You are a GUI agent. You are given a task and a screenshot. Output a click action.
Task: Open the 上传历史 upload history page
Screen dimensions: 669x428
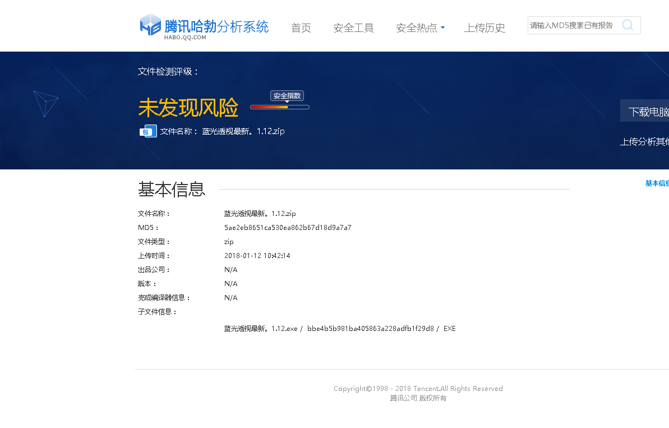[x=485, y=28]
